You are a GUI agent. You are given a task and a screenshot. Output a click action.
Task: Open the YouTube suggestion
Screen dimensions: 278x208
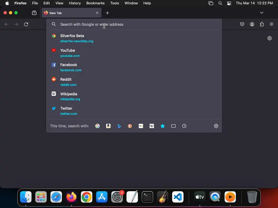pyautogui.click(x=134, y=53)
